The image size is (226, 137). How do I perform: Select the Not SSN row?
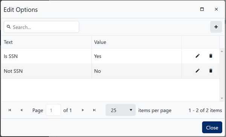[x=110, y=71]
